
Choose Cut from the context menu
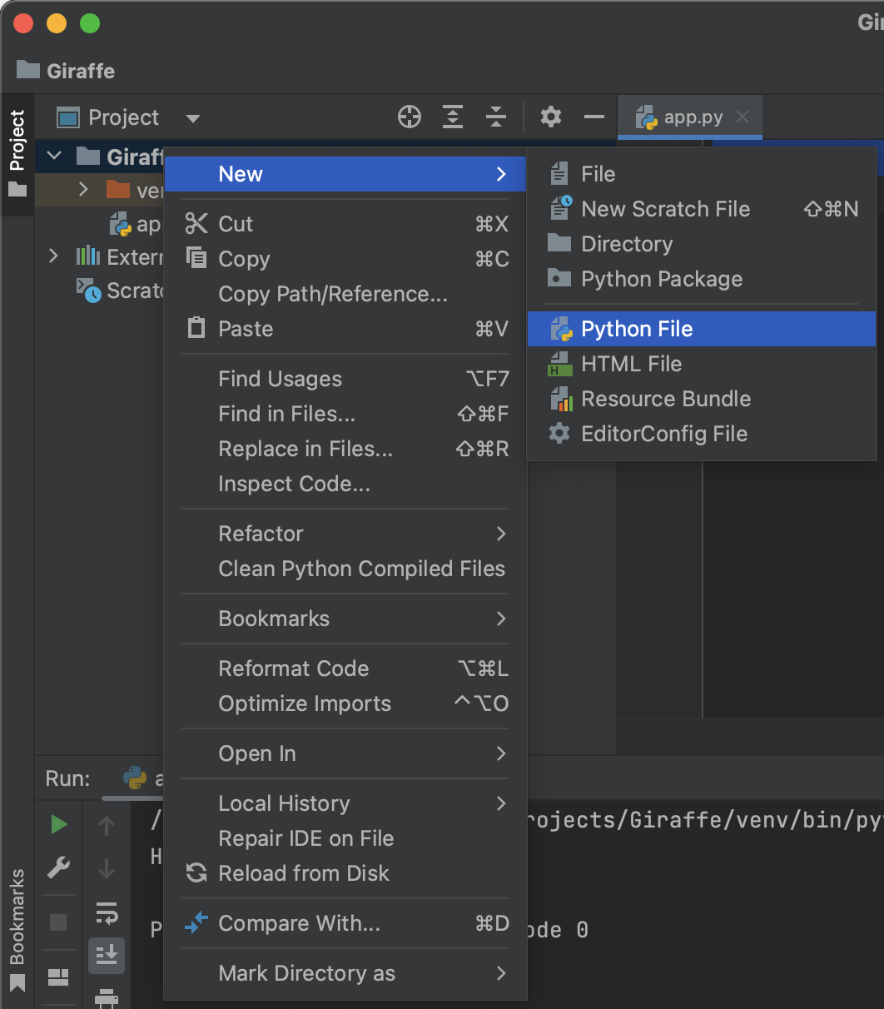click(x=345, y=224)
